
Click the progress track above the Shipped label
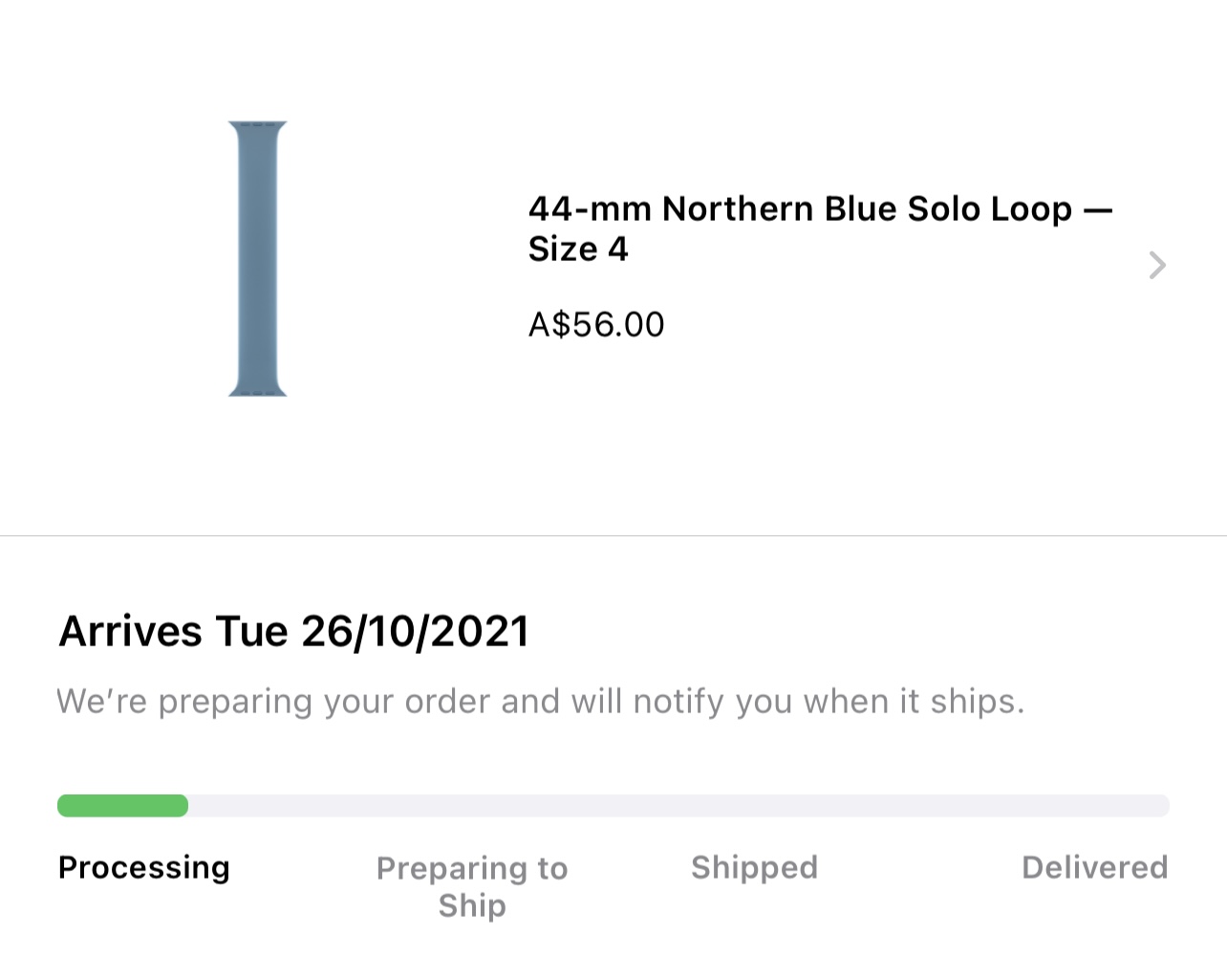754,806
